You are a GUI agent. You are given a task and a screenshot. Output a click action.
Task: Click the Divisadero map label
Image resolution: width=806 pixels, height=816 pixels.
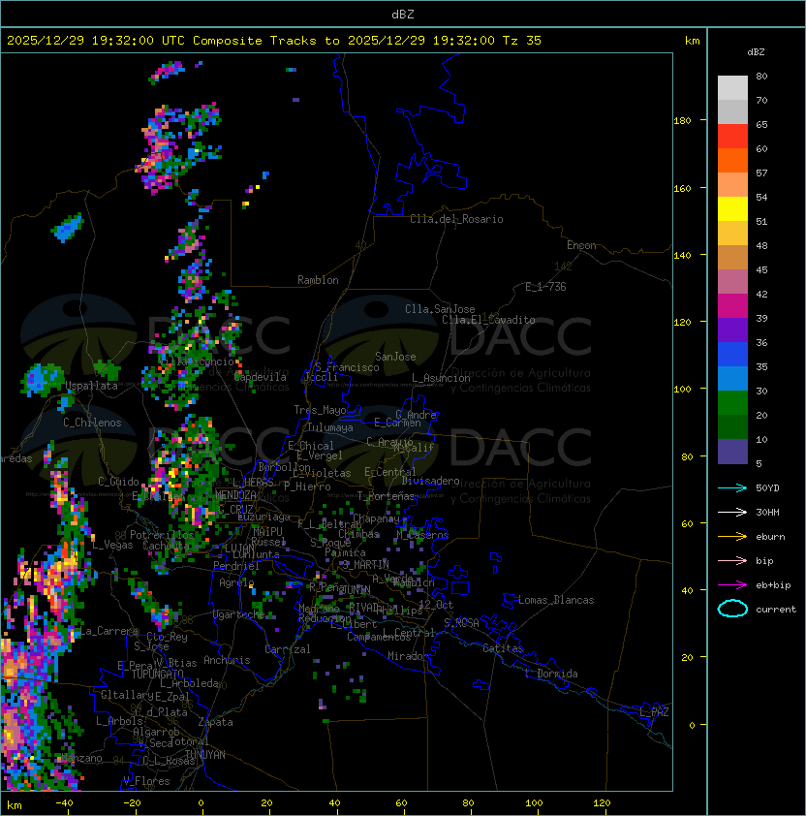pyautogui.click(x=431, y=481)
